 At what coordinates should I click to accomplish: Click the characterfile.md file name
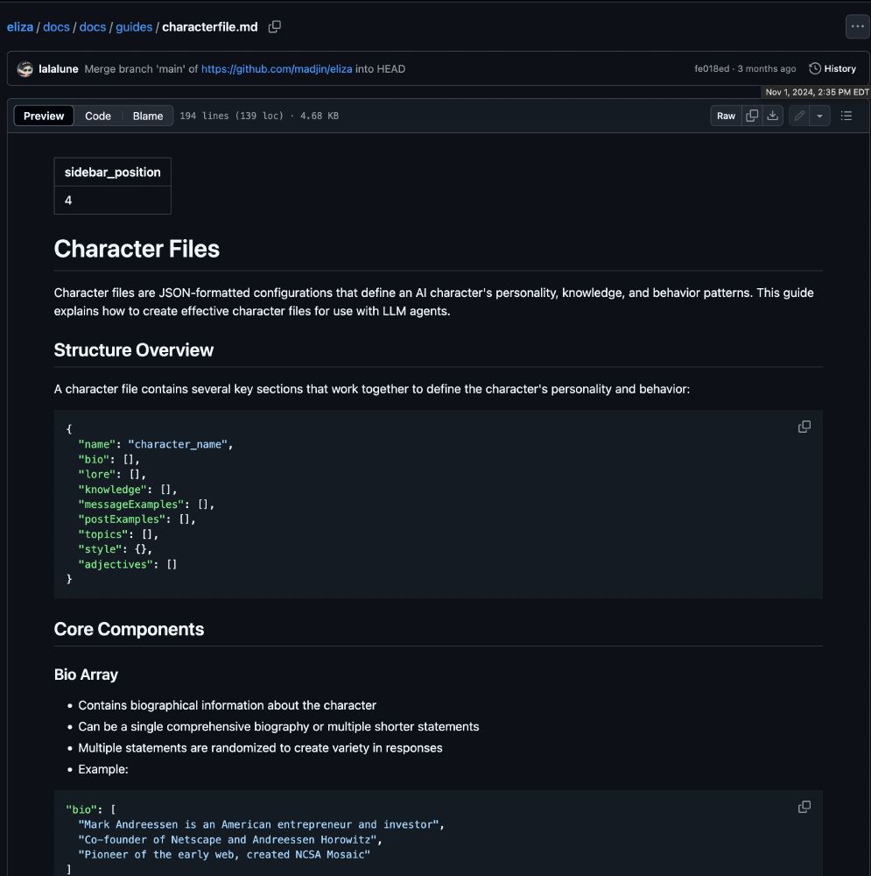point(210,27)
